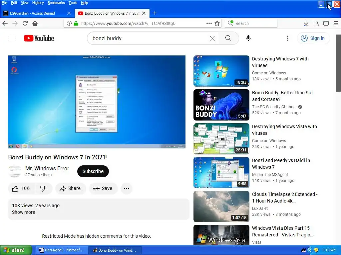The width and height of the screenshot is (341, 255).
Task: Sign in to YouTube
Action: pyautogui.click(x=313, y=38)
